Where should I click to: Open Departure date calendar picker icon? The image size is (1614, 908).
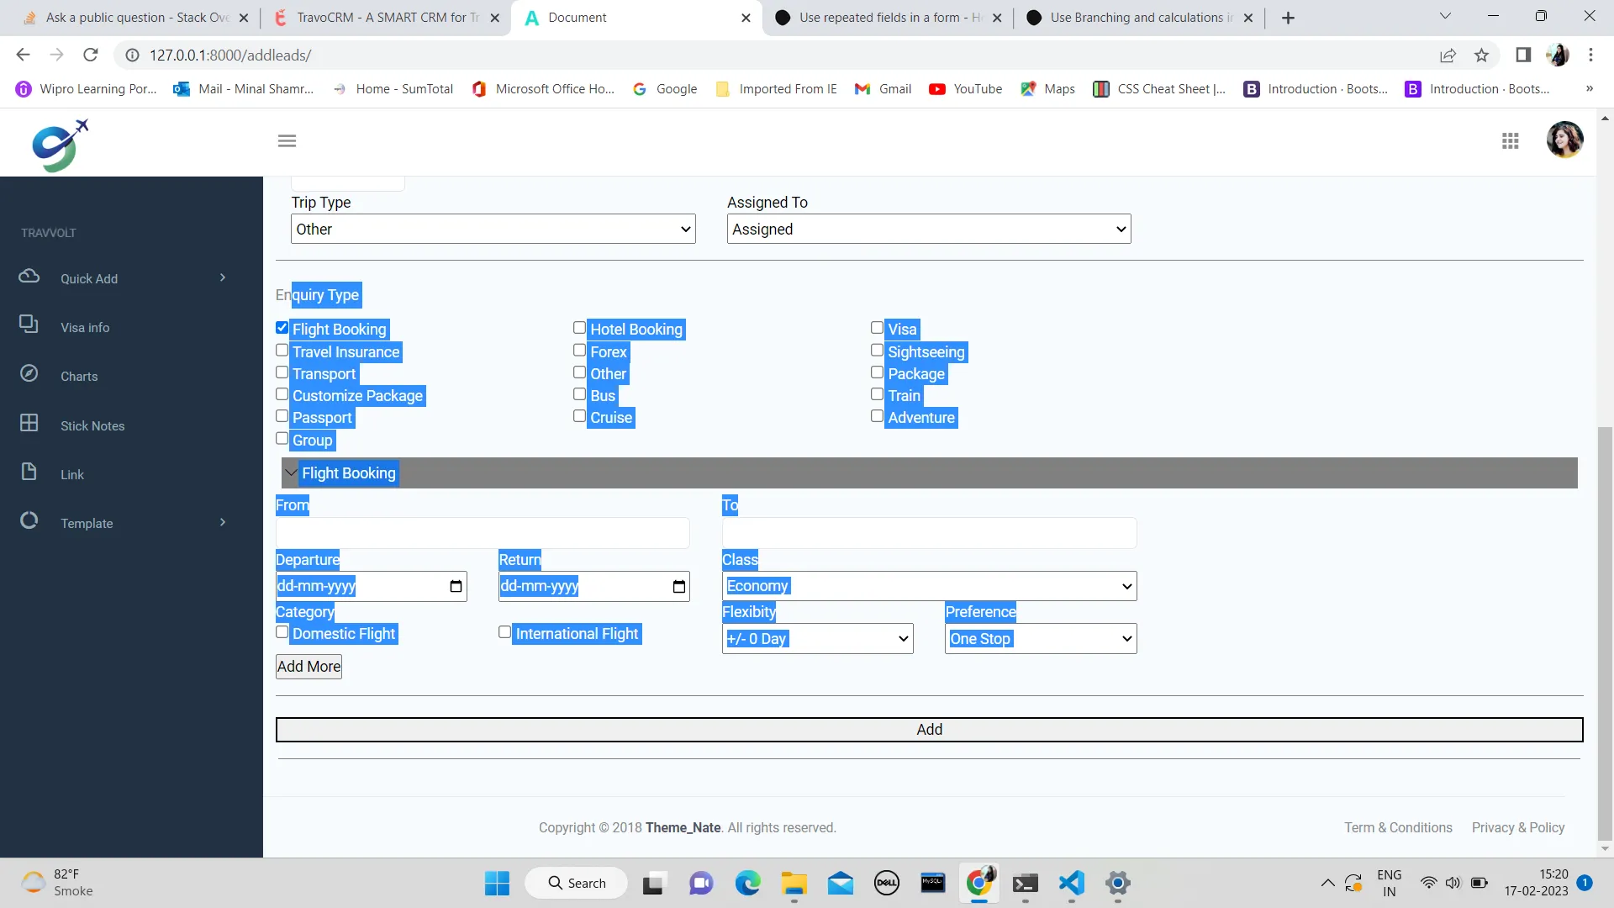click(x=456, y=587)
